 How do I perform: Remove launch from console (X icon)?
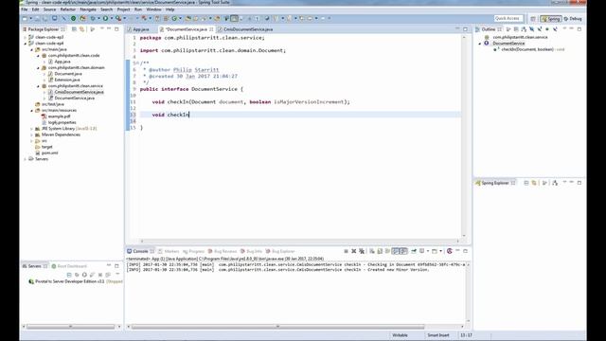[353, 251]
